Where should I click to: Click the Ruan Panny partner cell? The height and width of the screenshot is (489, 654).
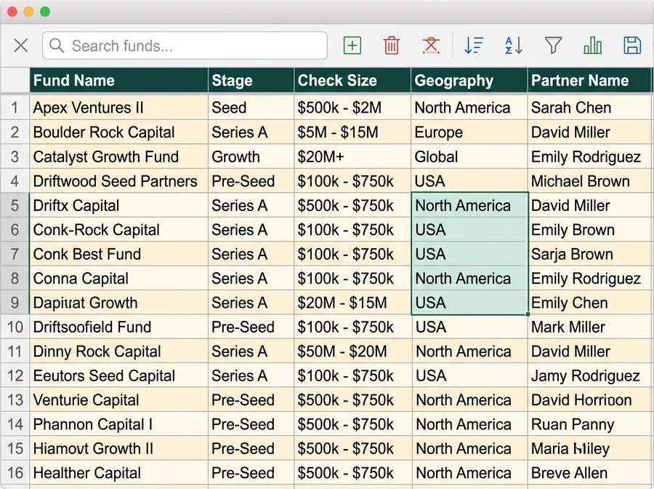point(589,424)
